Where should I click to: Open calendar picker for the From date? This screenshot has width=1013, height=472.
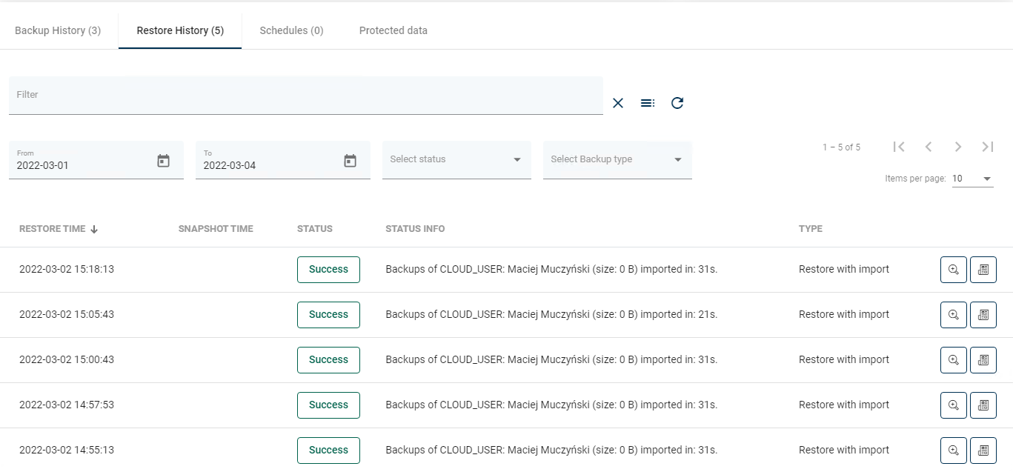(x=164, y=161)
